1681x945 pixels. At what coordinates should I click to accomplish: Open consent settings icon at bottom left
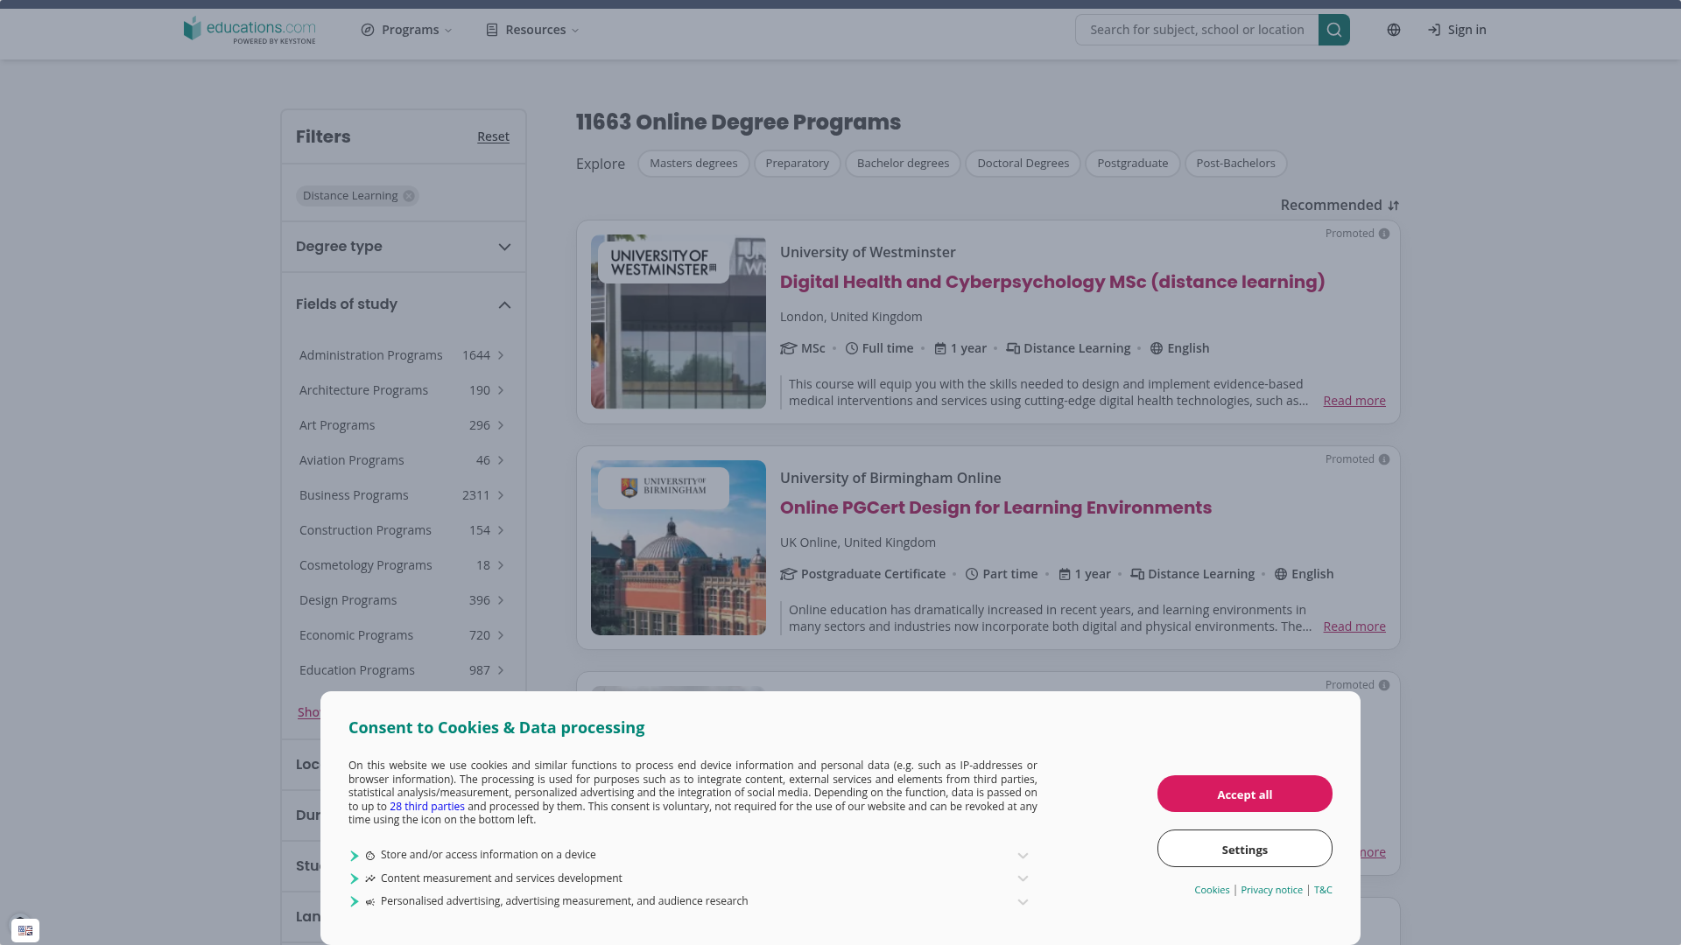tap(25, 930)
